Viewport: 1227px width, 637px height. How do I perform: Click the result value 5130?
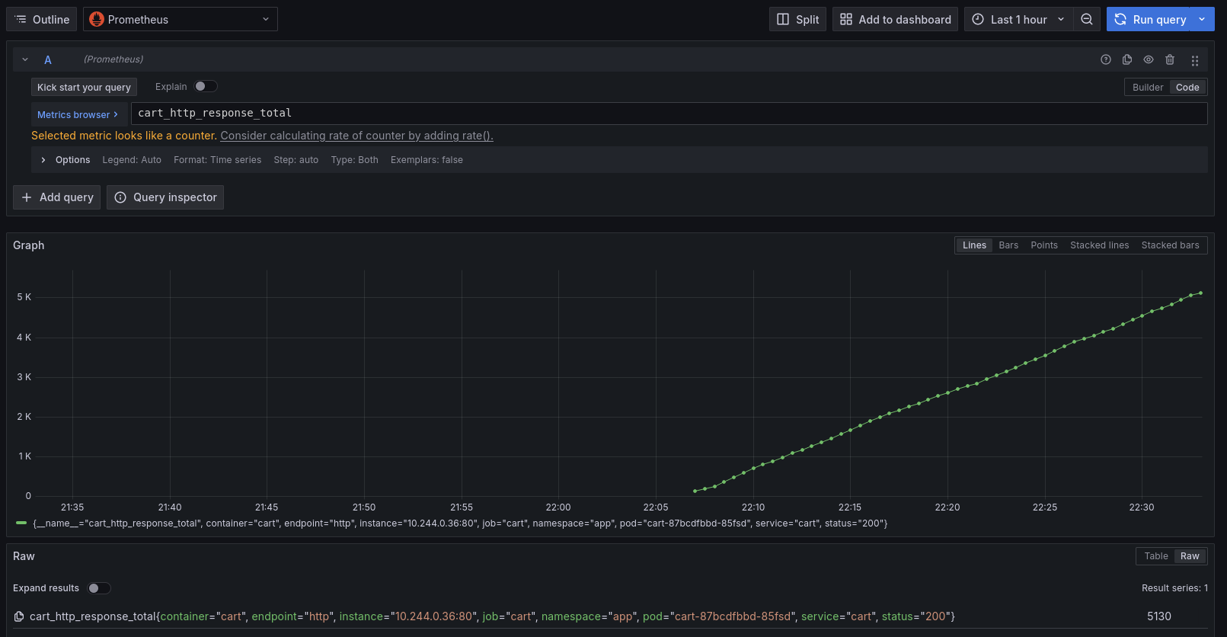[x=1159, y=616]
